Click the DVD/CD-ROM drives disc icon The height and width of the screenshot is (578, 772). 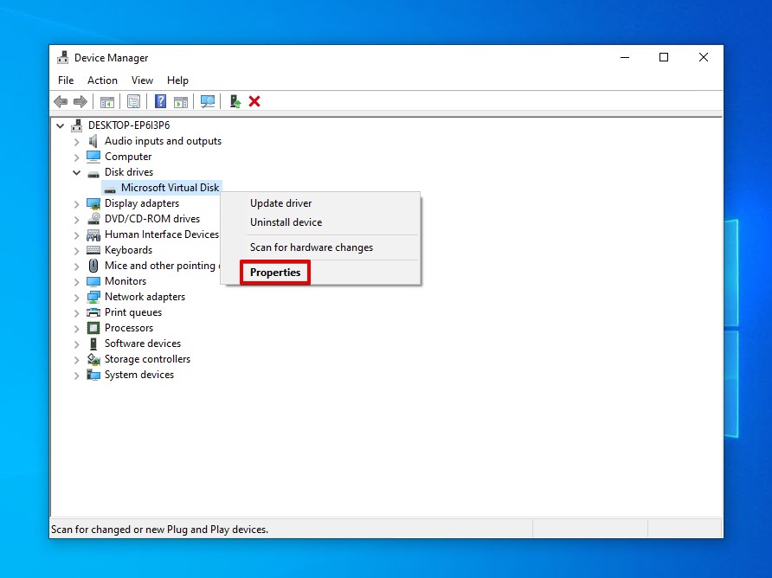click(x=93, y=219)
